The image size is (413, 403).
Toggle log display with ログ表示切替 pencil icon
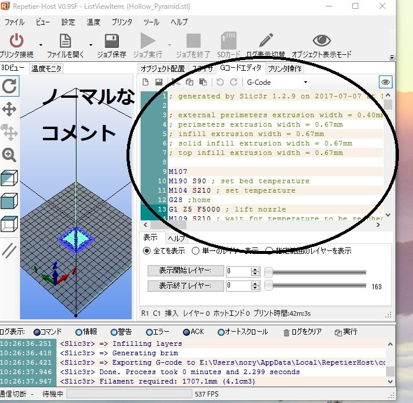point(266,40)
